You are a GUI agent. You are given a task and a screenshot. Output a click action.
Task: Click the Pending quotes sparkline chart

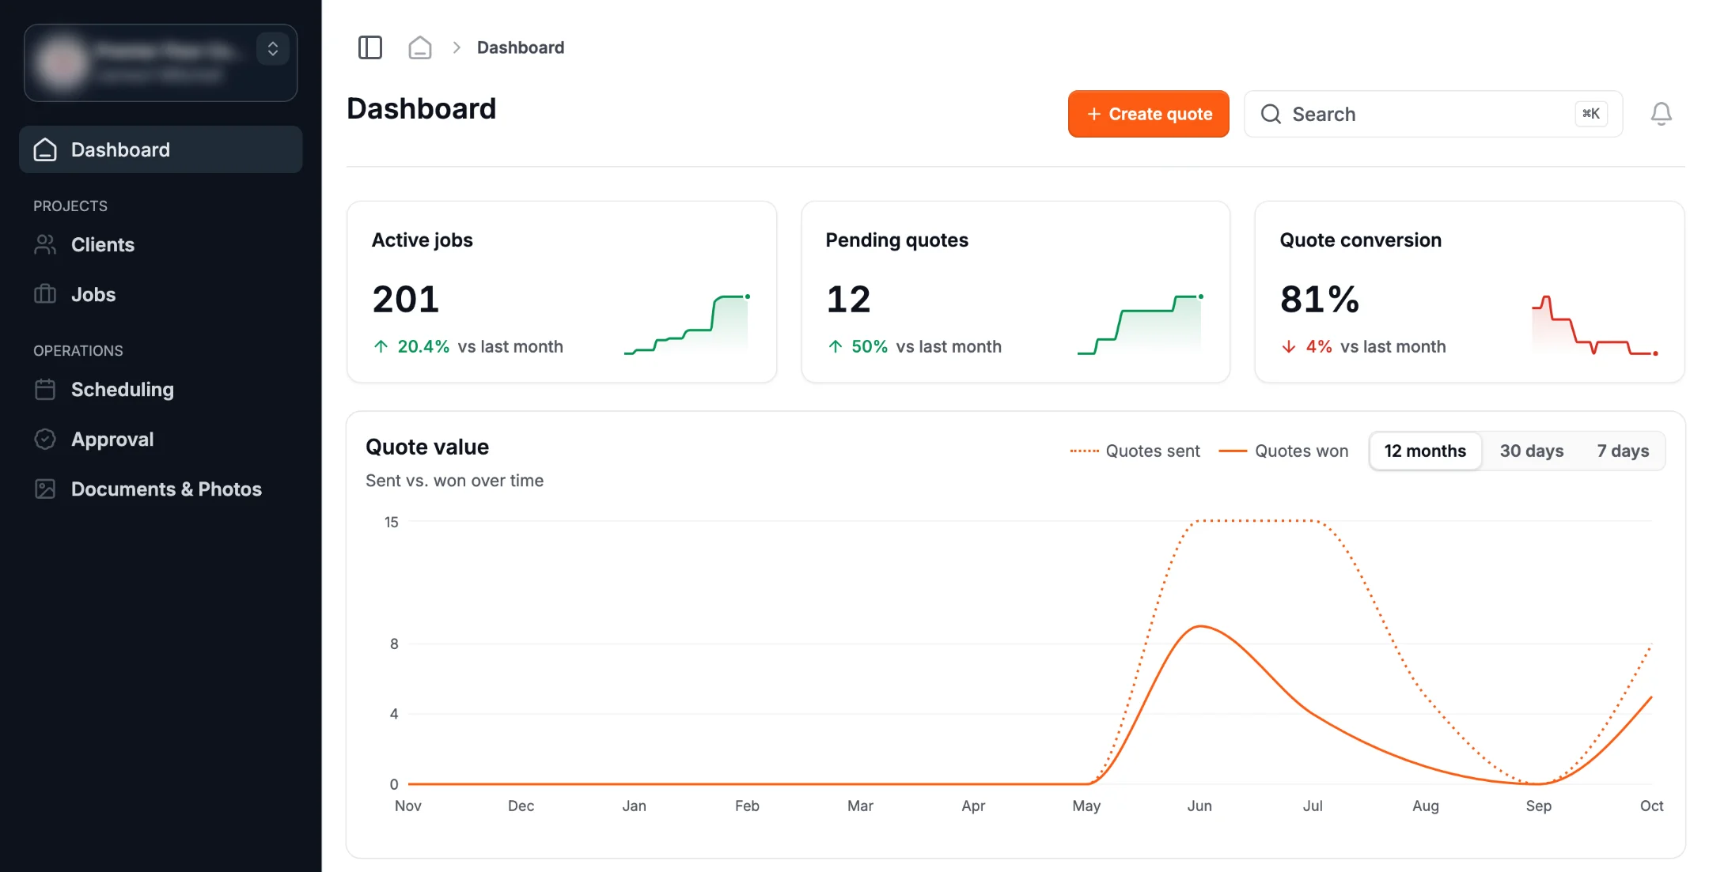pos(1140,324)
